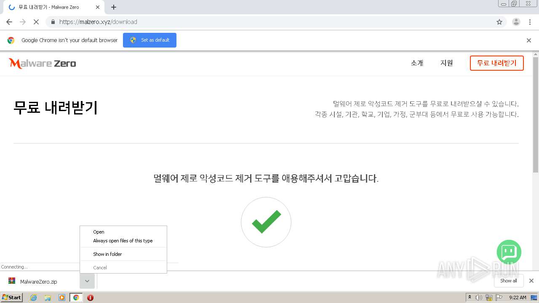Image resolution: width=539 pixels, height=303 pixels.
Task: Click the show desktop tray button
Action: click(534, 298)
